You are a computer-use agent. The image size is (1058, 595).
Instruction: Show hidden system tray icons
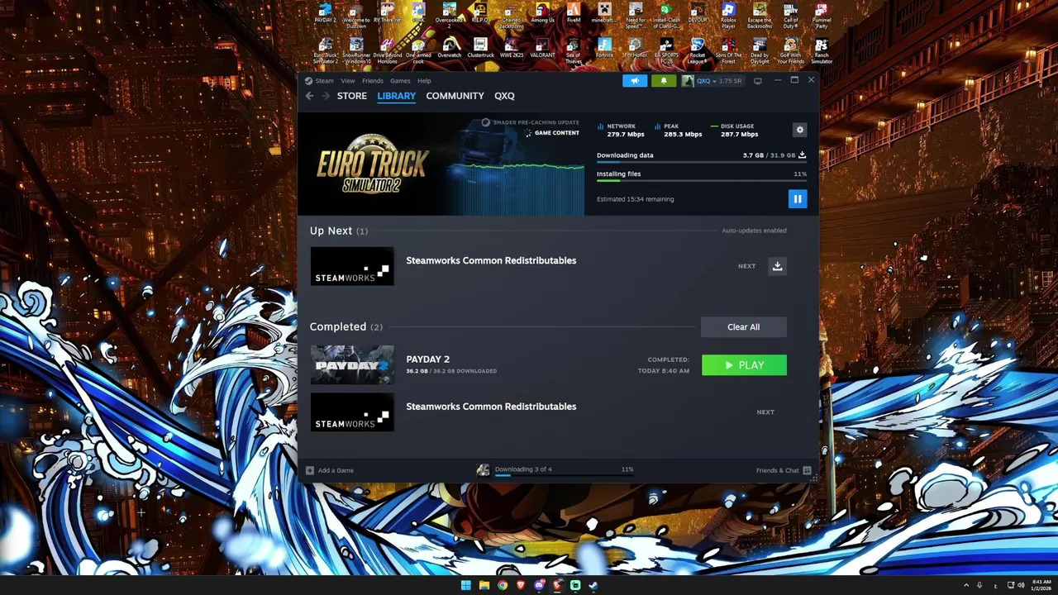(965, 585)
